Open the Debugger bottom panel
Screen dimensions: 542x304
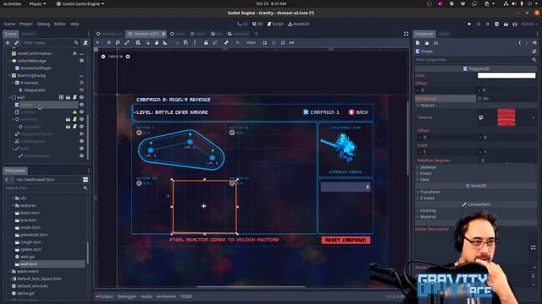(x=126, y=296)
